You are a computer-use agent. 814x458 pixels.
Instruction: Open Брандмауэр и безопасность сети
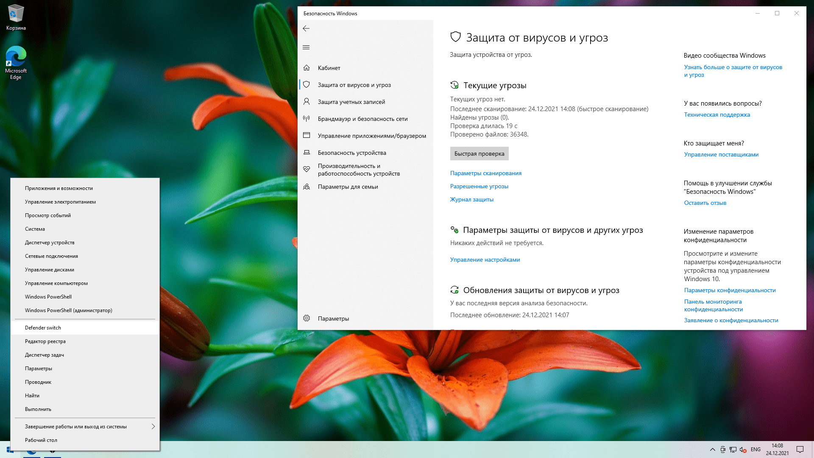point(362,119)
